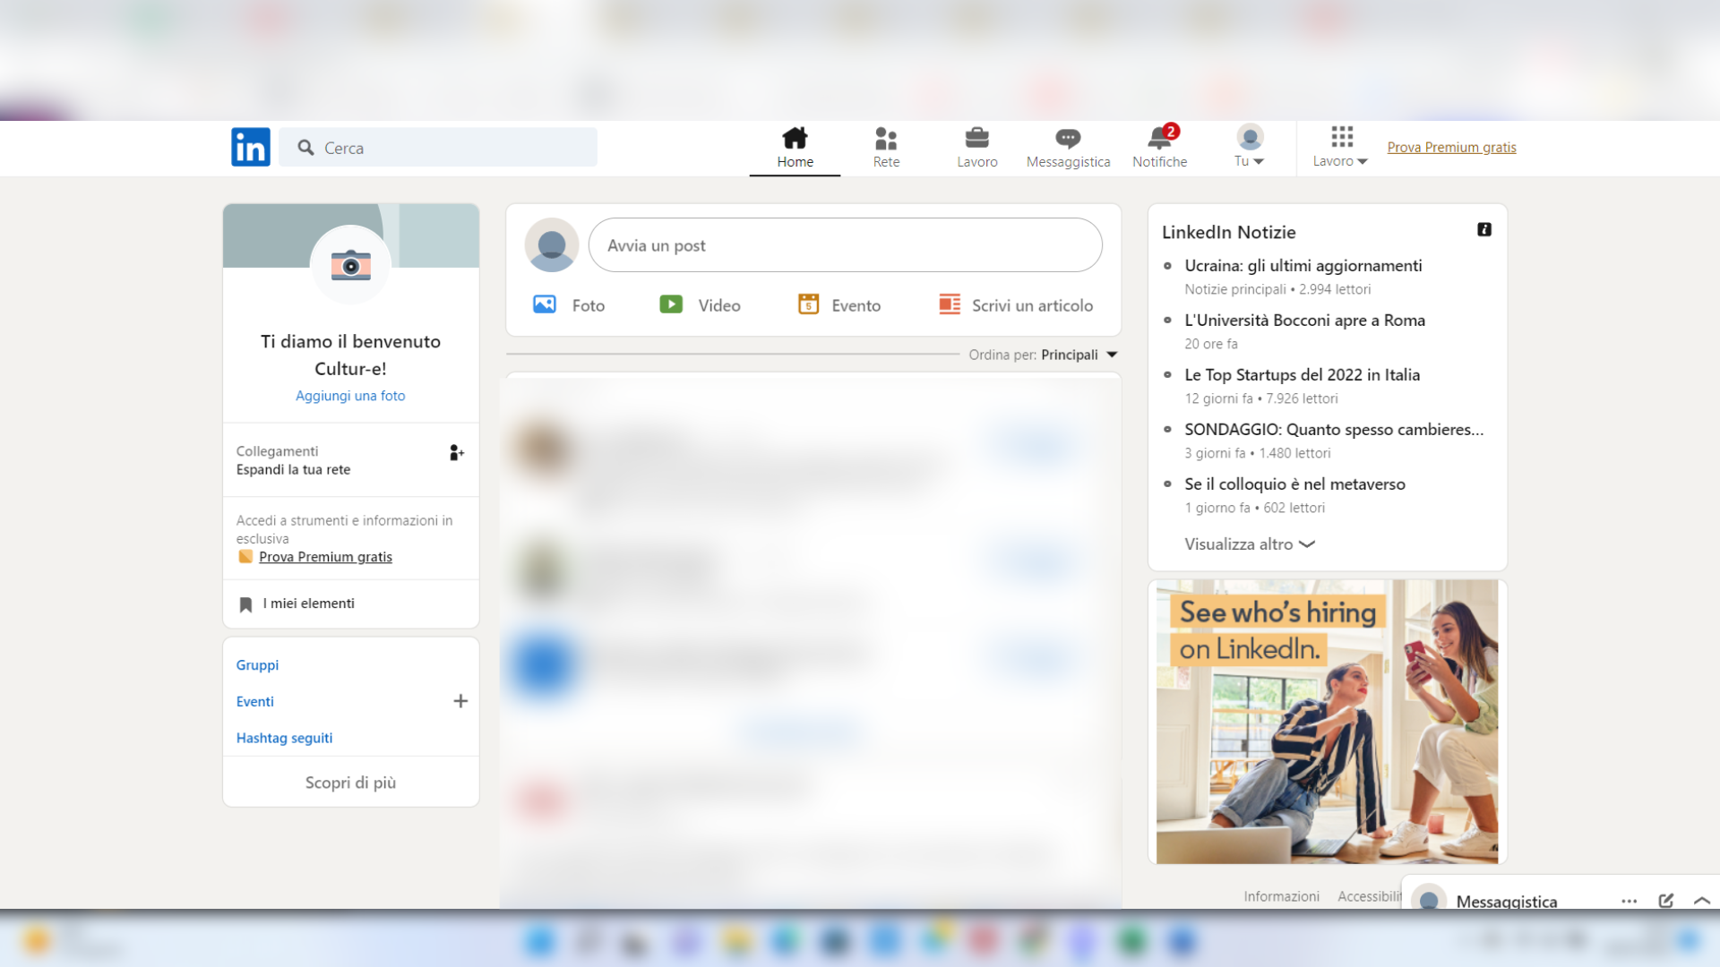Screen dimensions: 1720x967
Task: Click the Avvia un post field
Action: point(845,245)
